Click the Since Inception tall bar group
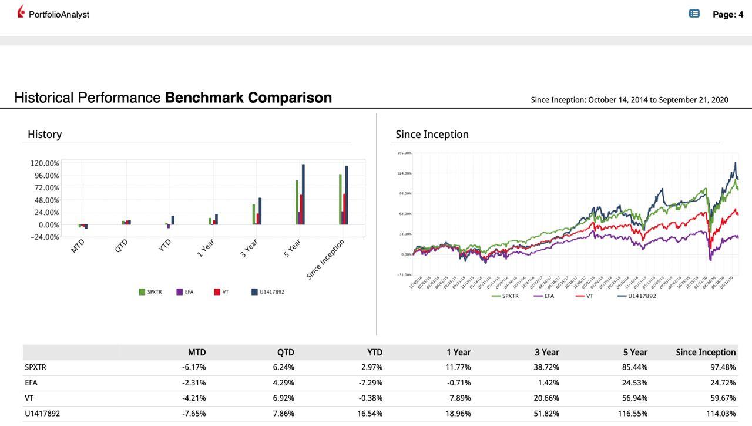The width and height of the screenshot is (752, 426). (x=344, y=197)
